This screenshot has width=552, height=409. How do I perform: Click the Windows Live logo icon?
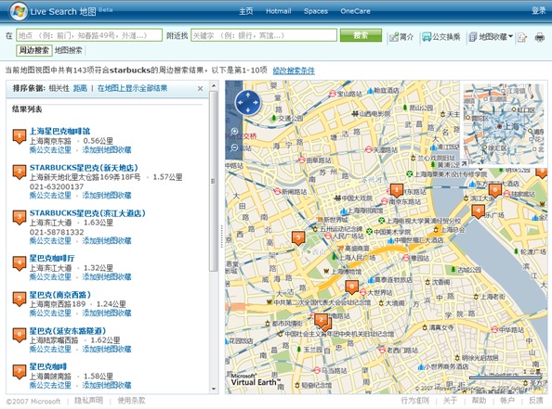(x=19, y=11)
